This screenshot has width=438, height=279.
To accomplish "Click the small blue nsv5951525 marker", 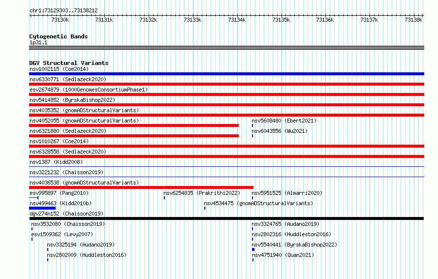I will pyautogui.click(x=252, y=198).
